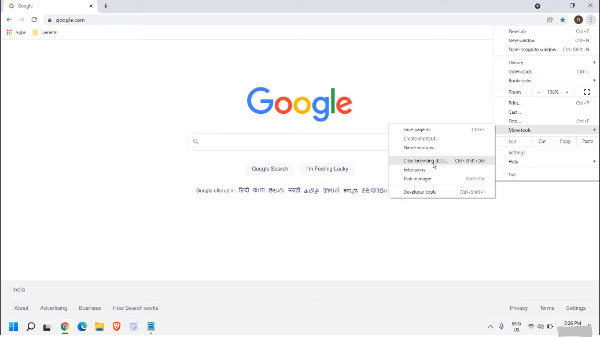This screenshot has width=600, height=337.
Task: Select New window menu item
Action: coord(547,40)
